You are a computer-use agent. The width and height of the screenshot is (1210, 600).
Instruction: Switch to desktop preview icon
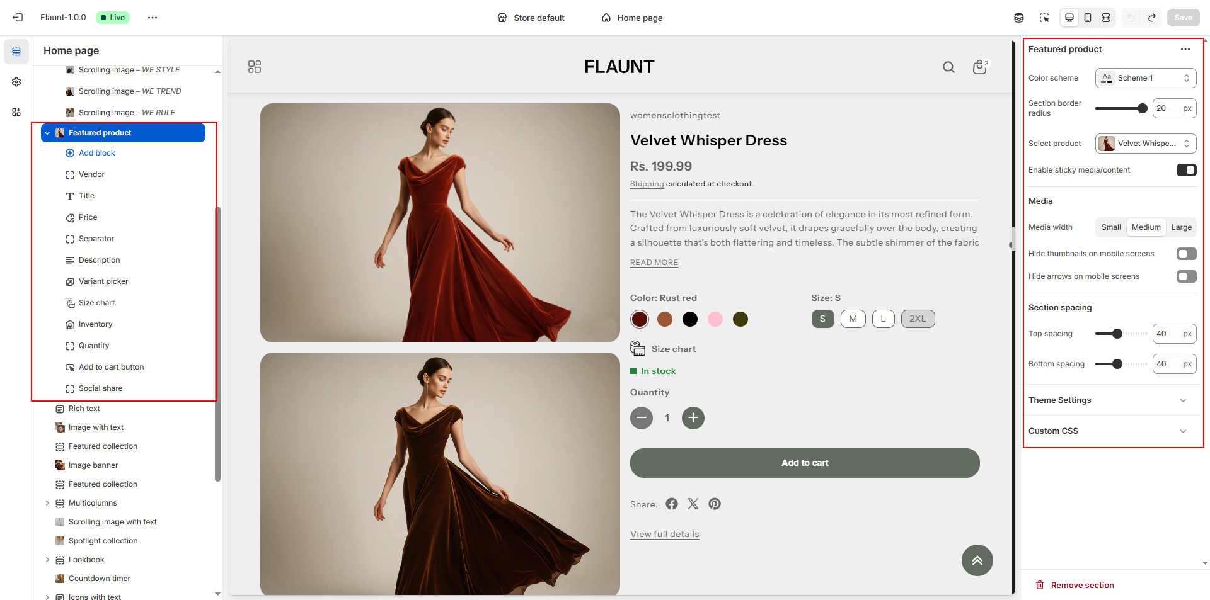click(x=1069, y=18)
